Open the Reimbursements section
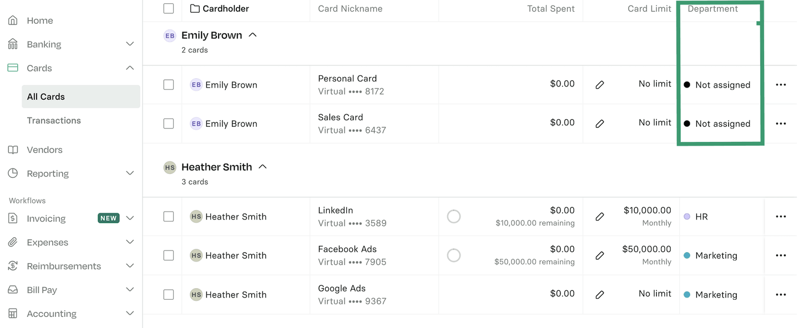This screenshot has width=799, height=328. [x=64, y=266]
